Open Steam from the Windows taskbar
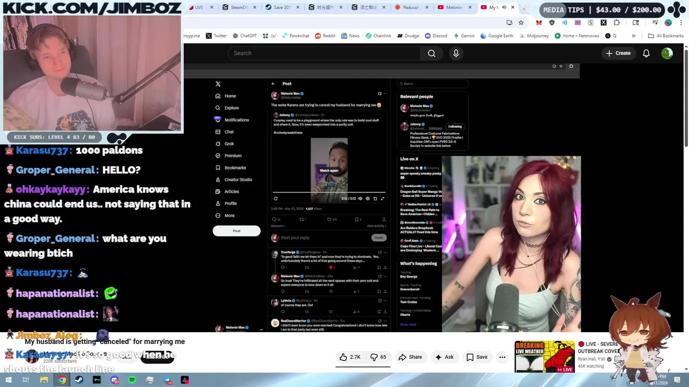The image size is (689, 387). click(79, 380)
